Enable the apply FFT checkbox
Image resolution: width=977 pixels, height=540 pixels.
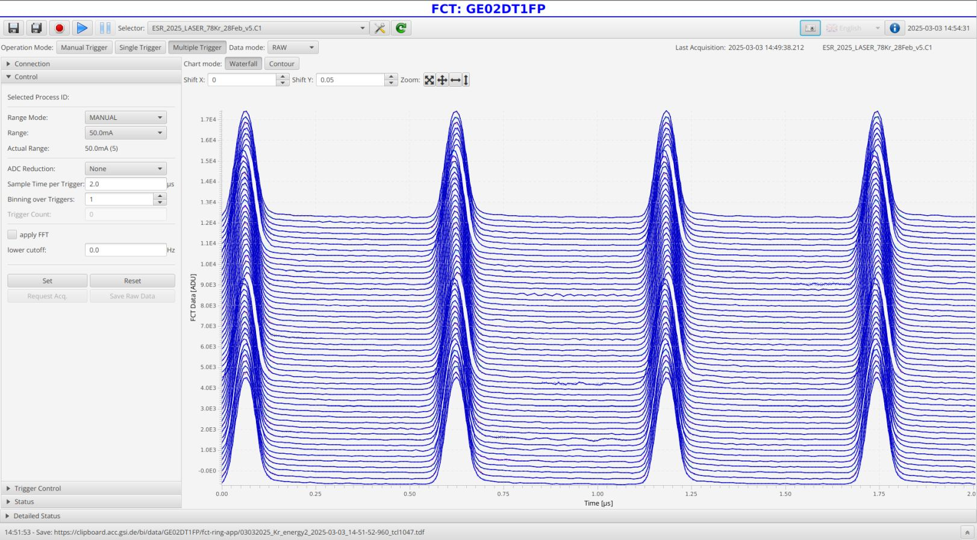[x=12, y=234]
